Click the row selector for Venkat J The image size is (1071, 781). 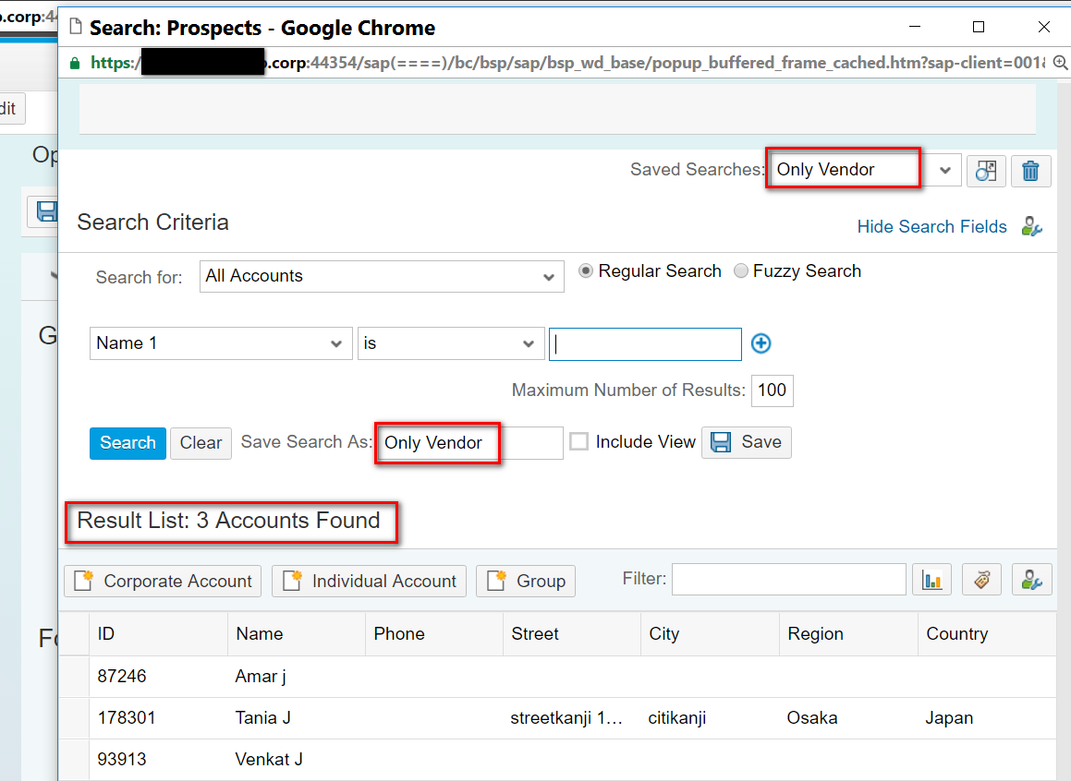pos(74,760)
